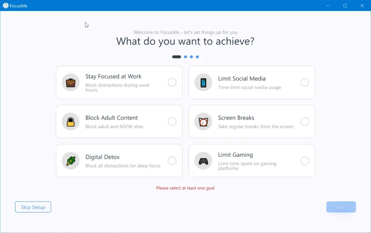Select the Limit Social Media radio button
Viewport: 371px width, 233px height.
(305, 82)
